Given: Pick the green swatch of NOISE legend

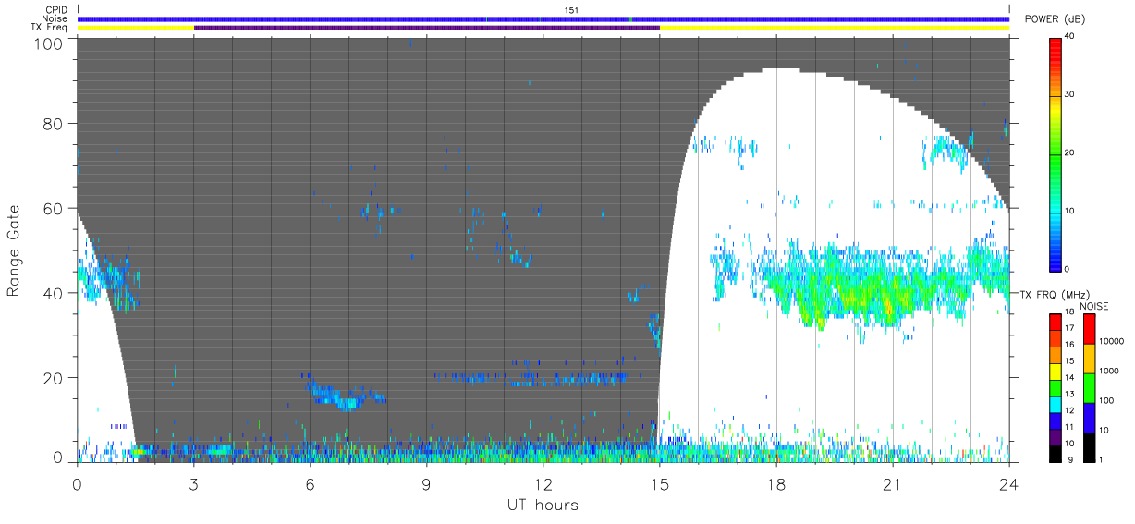Looking at the screenshot, I should 1088,387.
